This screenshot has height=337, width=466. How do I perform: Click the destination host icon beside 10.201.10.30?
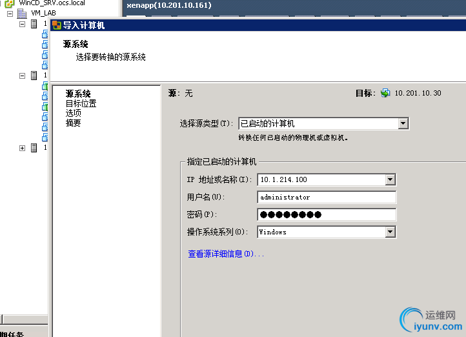click(385, 93)
